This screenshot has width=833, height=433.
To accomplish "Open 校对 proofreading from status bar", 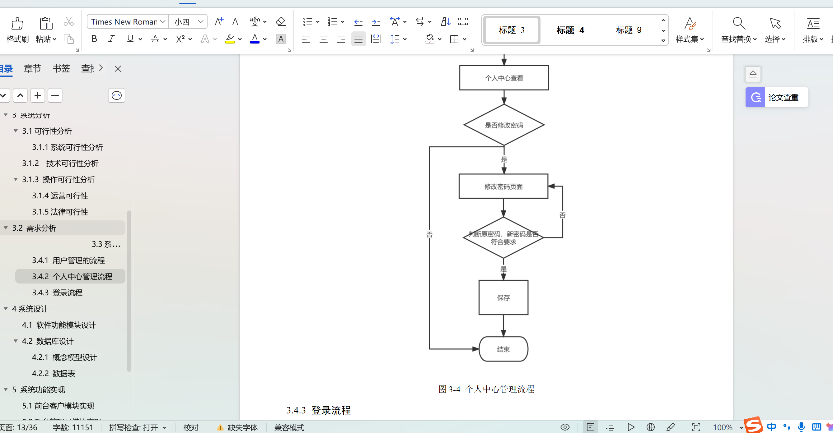I will point(191,427).
